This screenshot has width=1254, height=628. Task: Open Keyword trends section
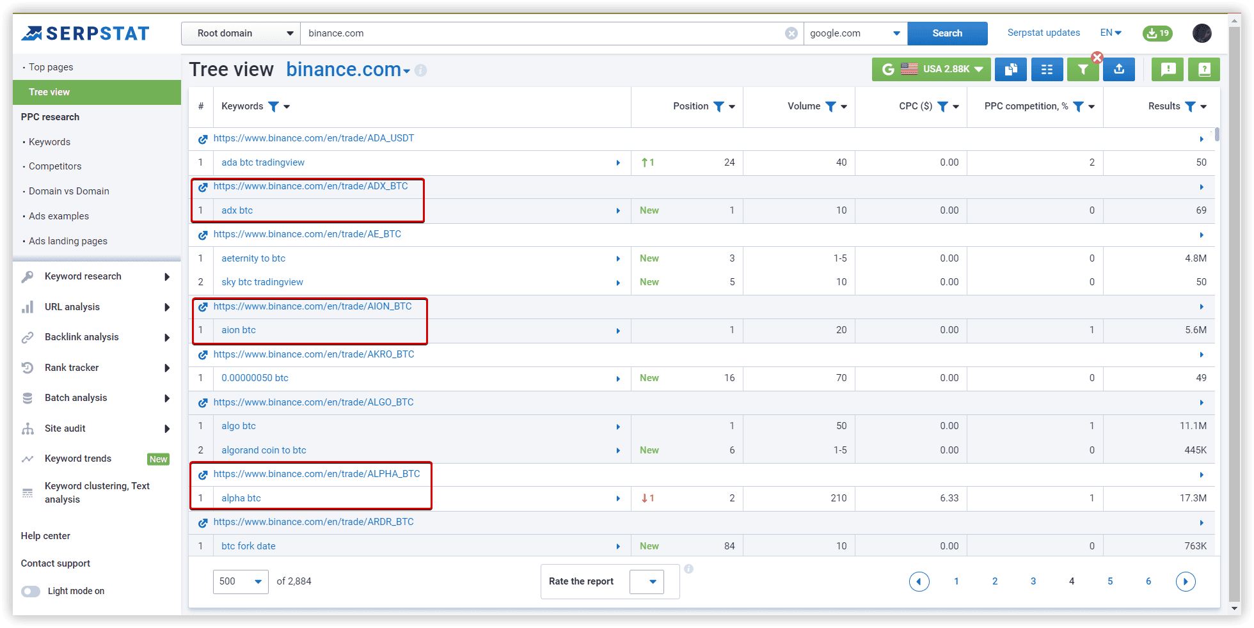tap(78, 459)
